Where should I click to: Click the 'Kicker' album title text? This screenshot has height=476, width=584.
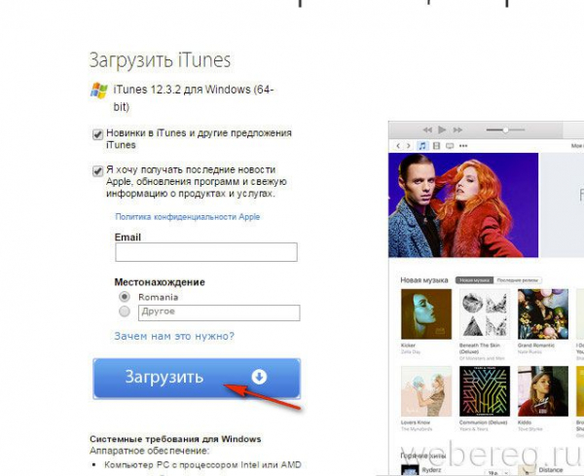[x=408, y=346]
